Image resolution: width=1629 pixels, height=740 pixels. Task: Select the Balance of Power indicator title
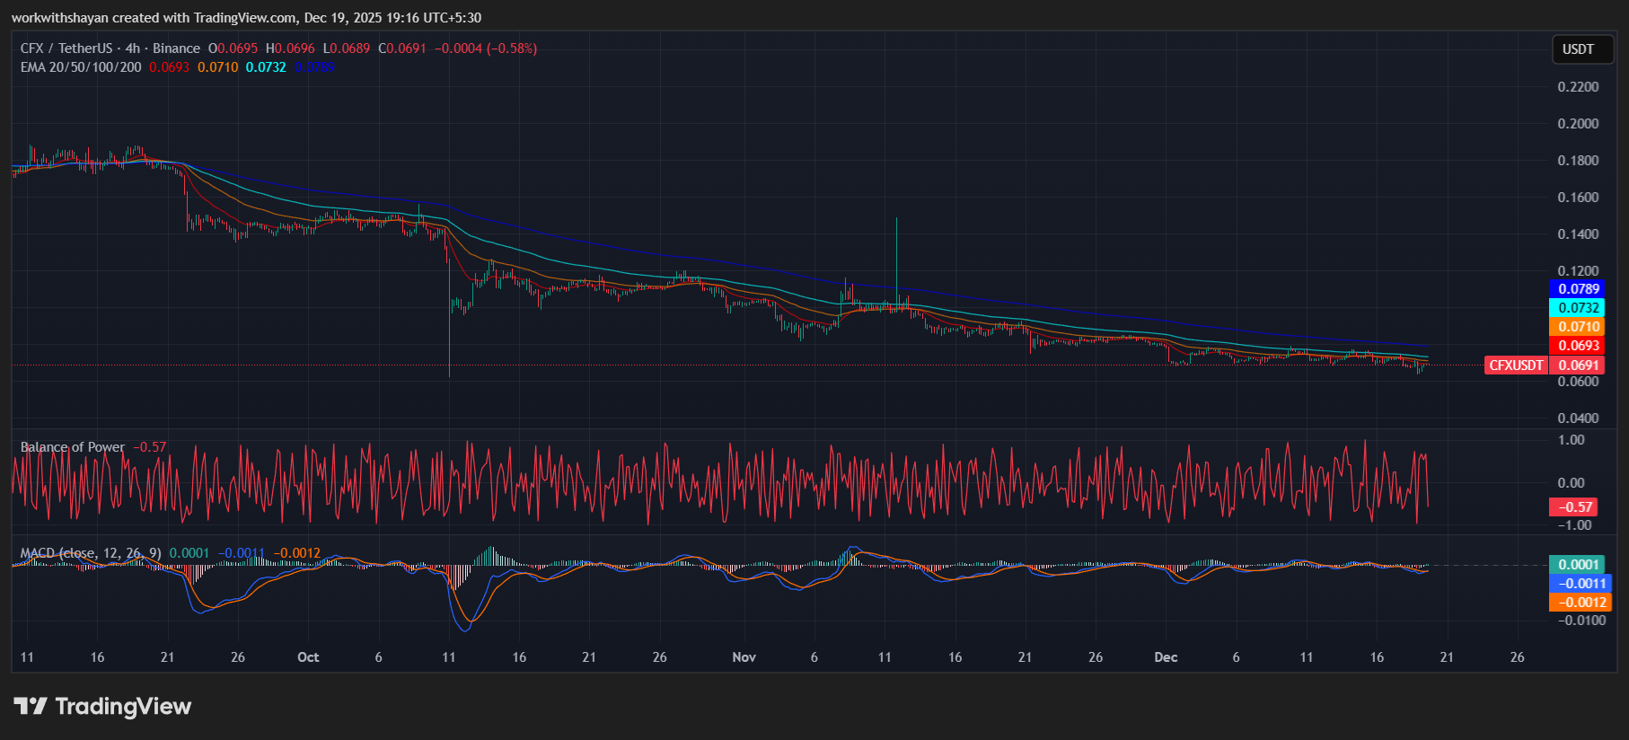[x=73, y=447]
